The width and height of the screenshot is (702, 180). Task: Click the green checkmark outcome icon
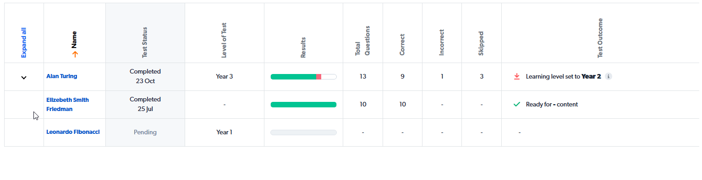coord(517,104)
